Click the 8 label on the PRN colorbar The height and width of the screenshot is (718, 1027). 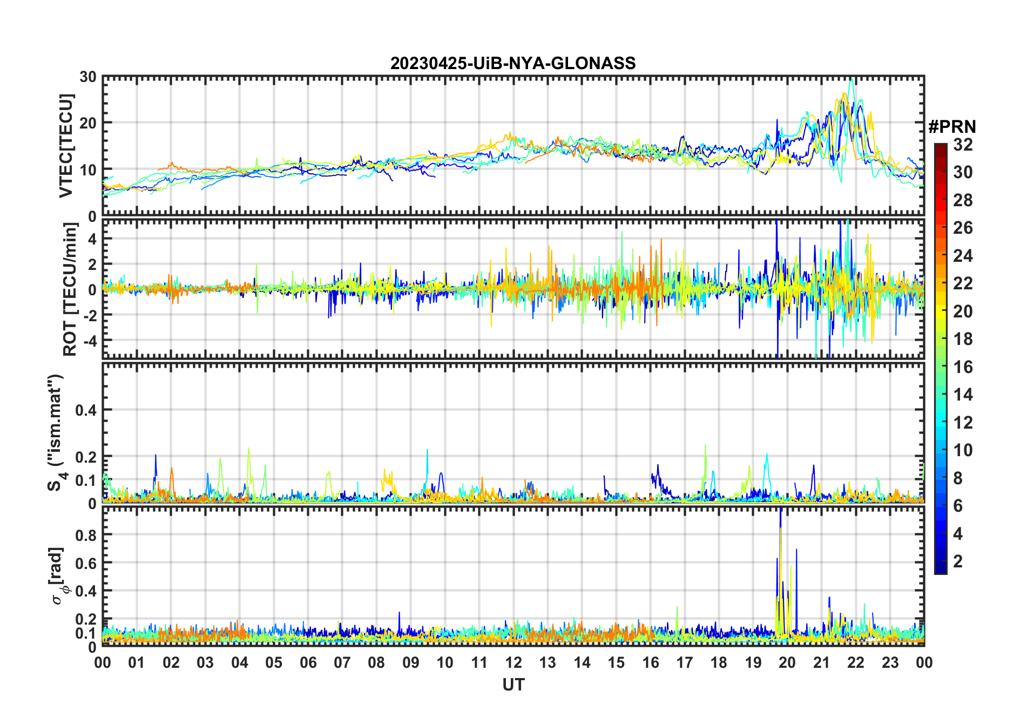click(x=958, y=478)
